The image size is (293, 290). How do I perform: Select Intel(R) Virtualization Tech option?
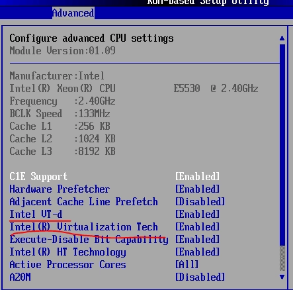click(x=83, y=227)
